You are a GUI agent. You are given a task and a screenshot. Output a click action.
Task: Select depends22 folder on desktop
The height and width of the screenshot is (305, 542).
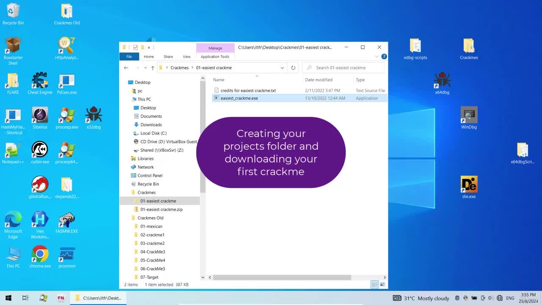click(x=67, y=187)
